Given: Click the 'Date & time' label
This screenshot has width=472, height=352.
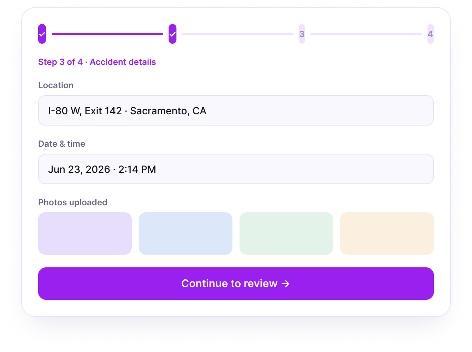Looking at the screenshot, I should (x=61, y=144).
